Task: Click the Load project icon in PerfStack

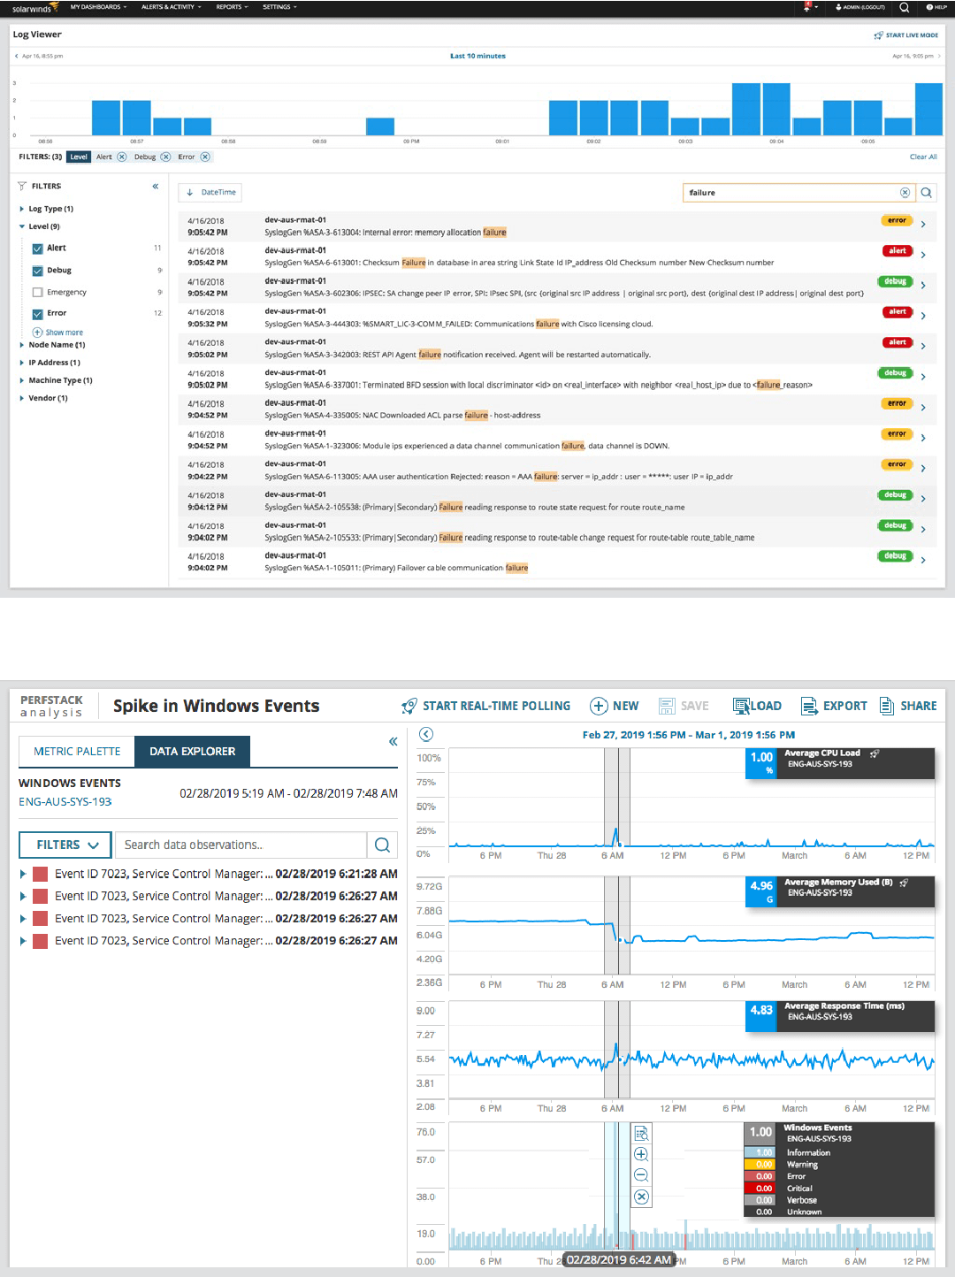Action: pos(741,706)
